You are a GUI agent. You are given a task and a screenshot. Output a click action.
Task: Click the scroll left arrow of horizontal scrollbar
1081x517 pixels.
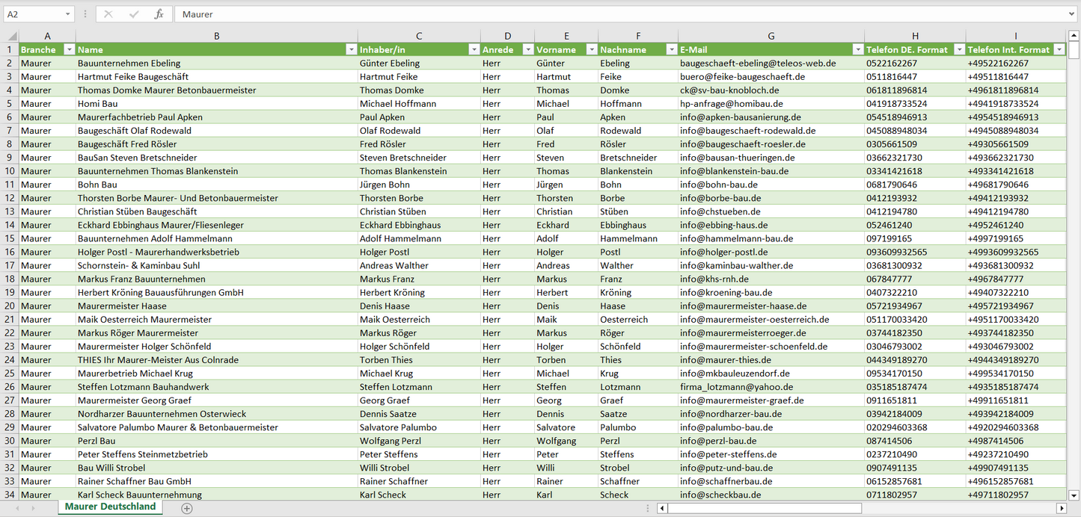coord(662,508)
